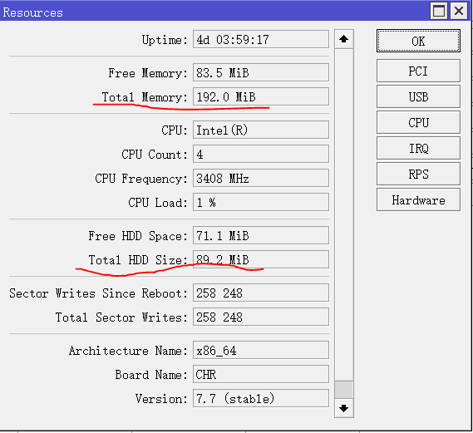The height and width of the screenshot is (433, 473).
Task: Open the CPU details window
Action: [x=418, y=122]
